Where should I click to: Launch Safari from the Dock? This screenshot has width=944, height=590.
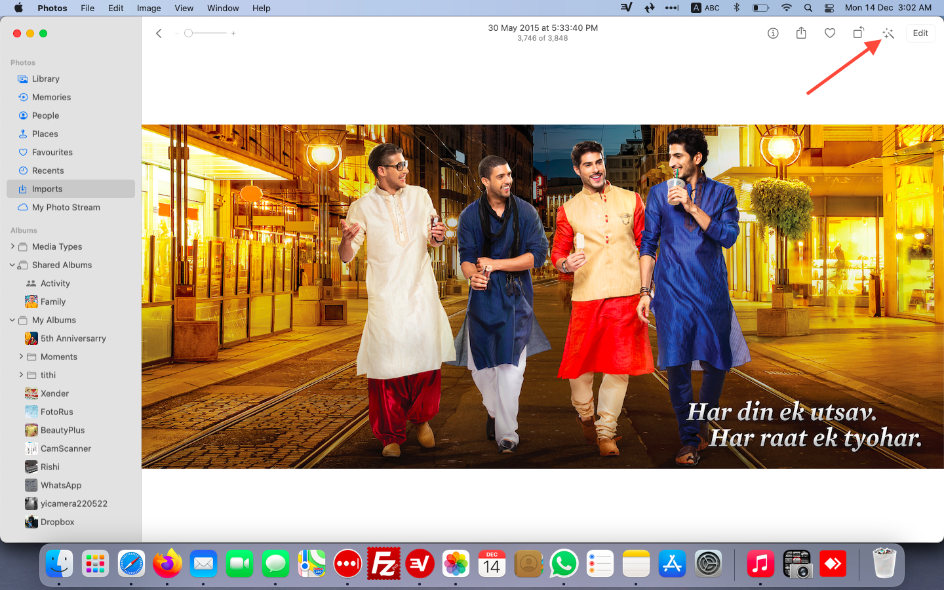point(131,563)
